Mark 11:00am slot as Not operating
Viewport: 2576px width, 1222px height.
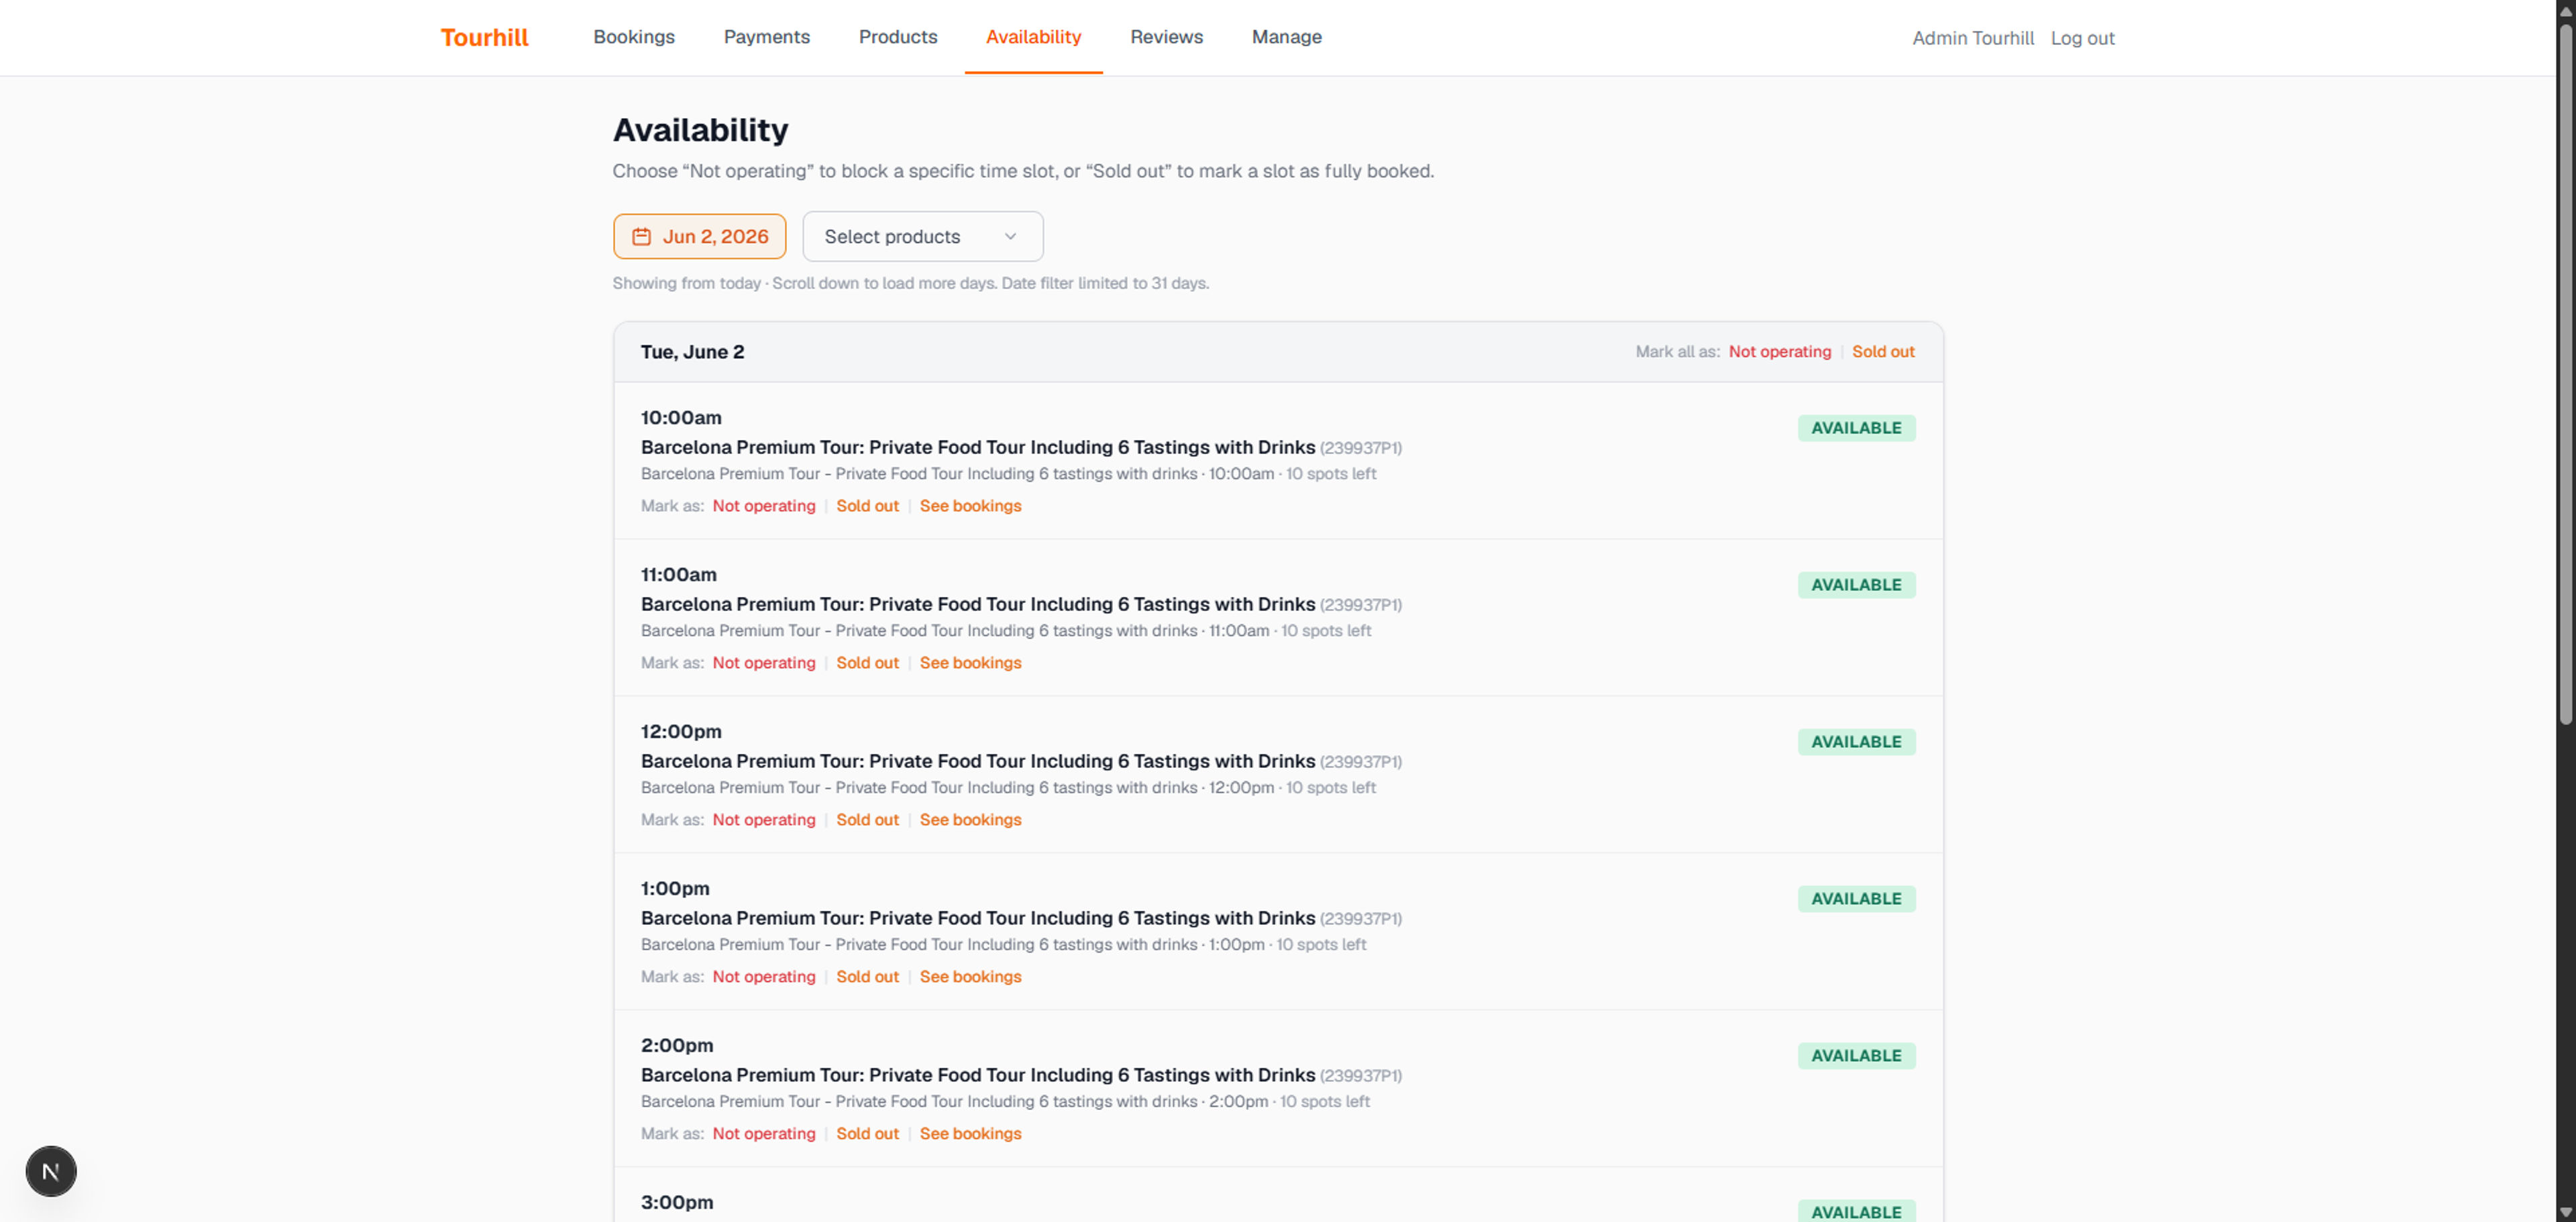pos(763,663)
